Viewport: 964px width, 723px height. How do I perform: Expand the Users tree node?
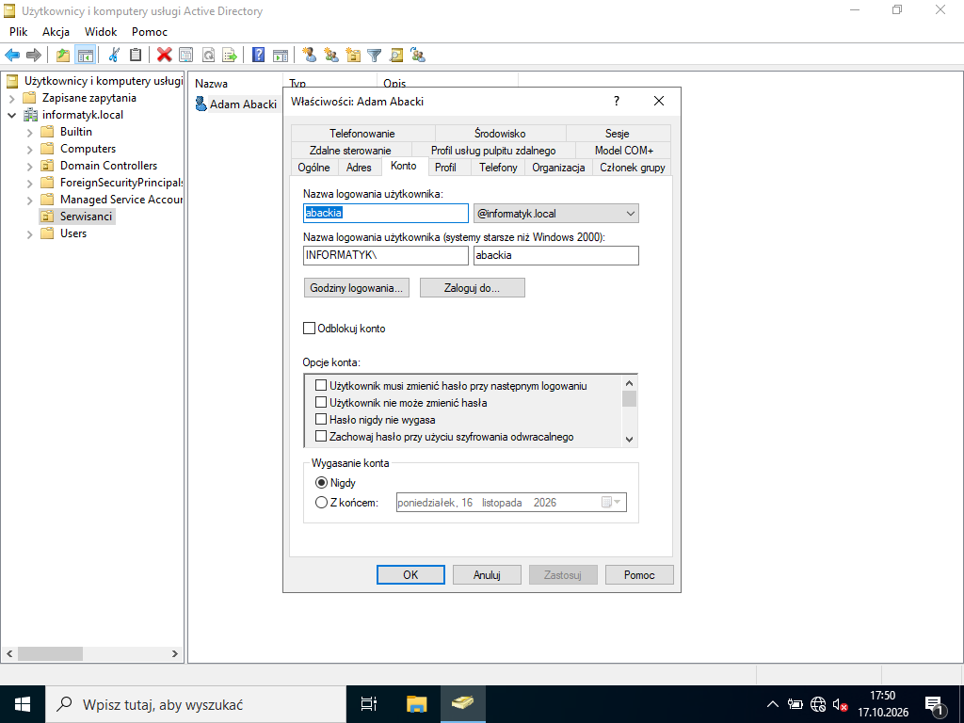tap(29, 233)
